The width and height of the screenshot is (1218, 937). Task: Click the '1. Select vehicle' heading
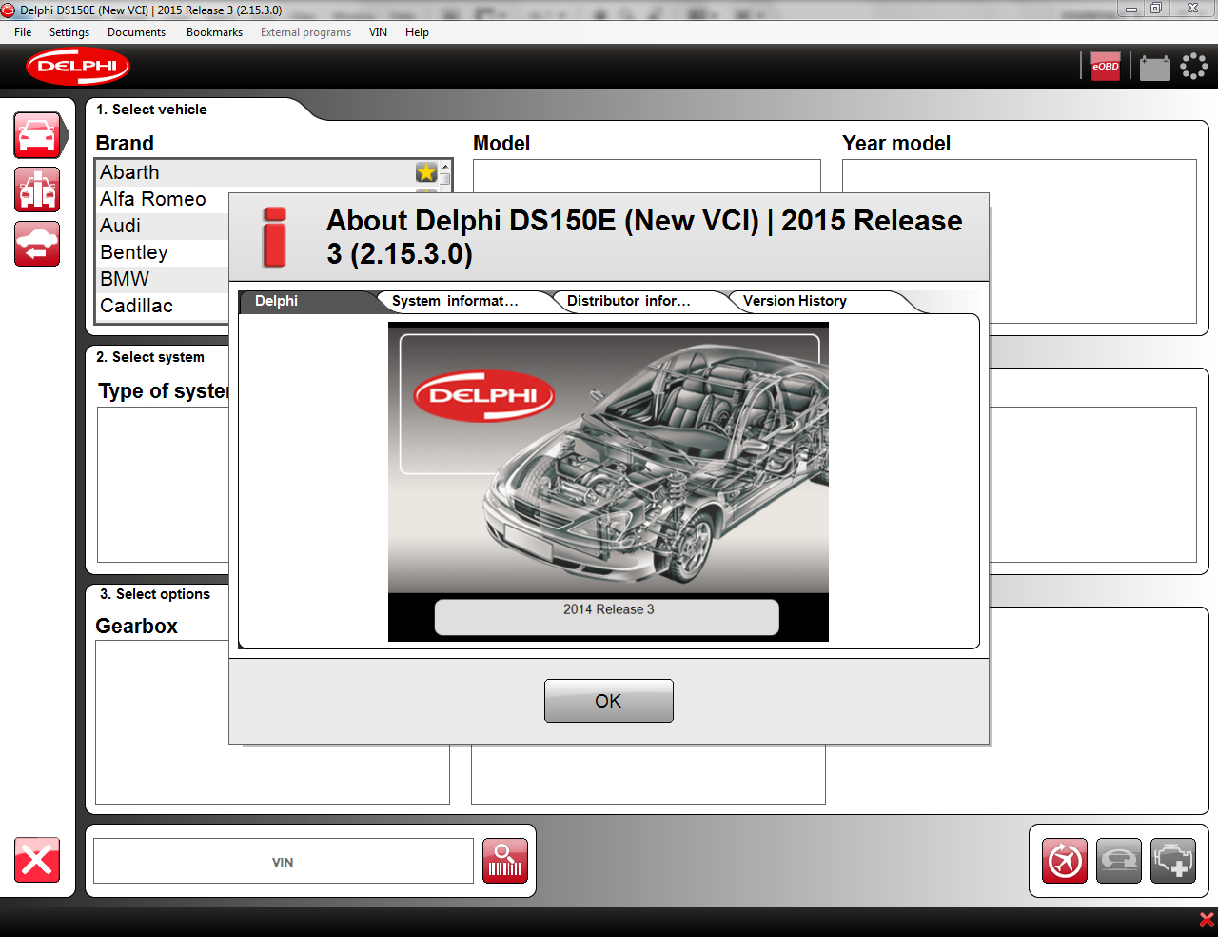click(151, 110)
